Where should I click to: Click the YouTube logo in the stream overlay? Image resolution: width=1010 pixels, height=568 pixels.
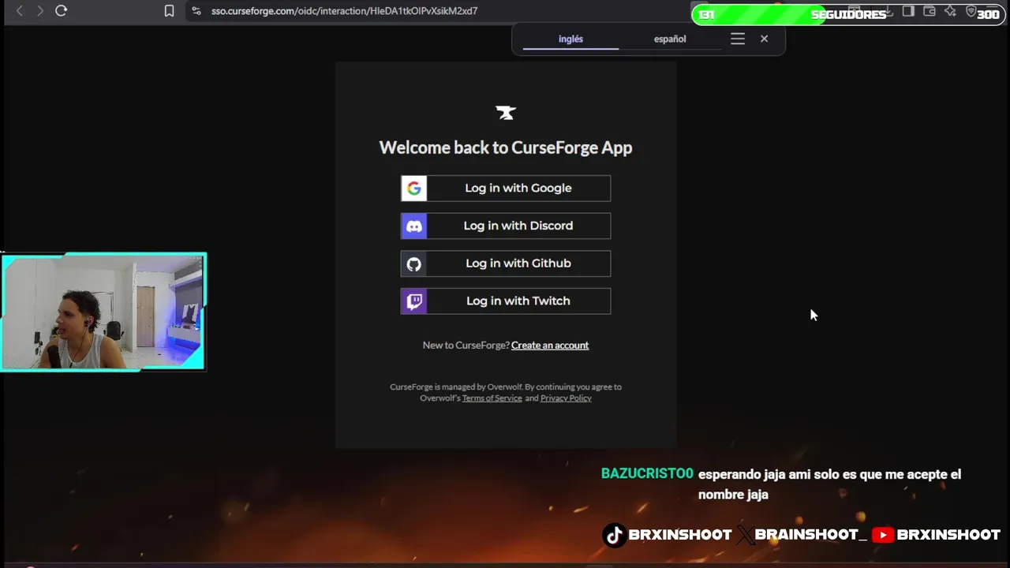(x=883, y=535)
